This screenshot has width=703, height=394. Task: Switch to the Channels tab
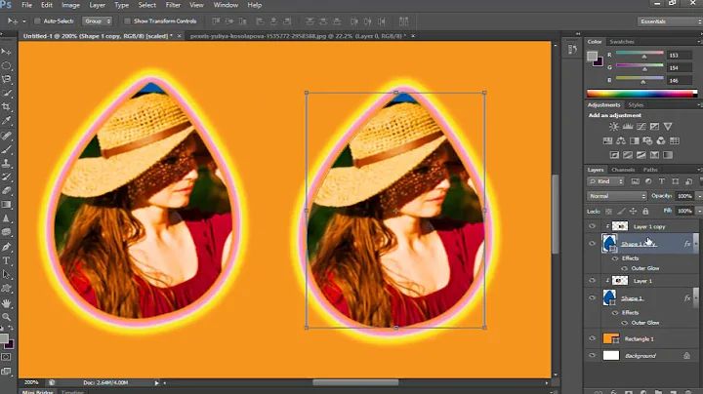click(x=623, y=170)
